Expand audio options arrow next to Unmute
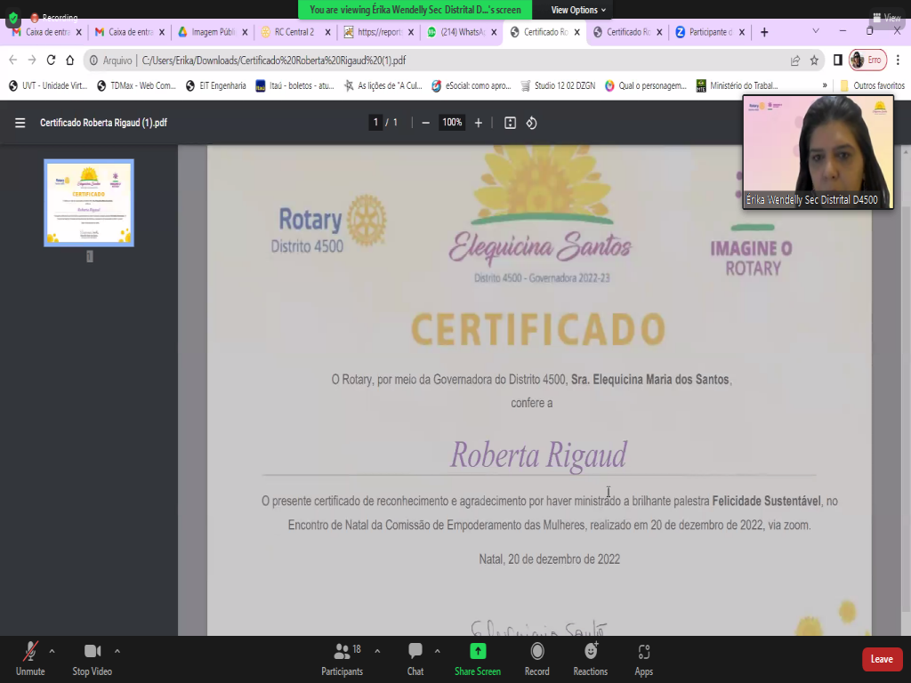 click(x=52, y=650)
